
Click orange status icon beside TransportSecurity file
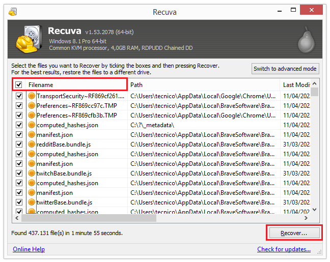[32, 96]
